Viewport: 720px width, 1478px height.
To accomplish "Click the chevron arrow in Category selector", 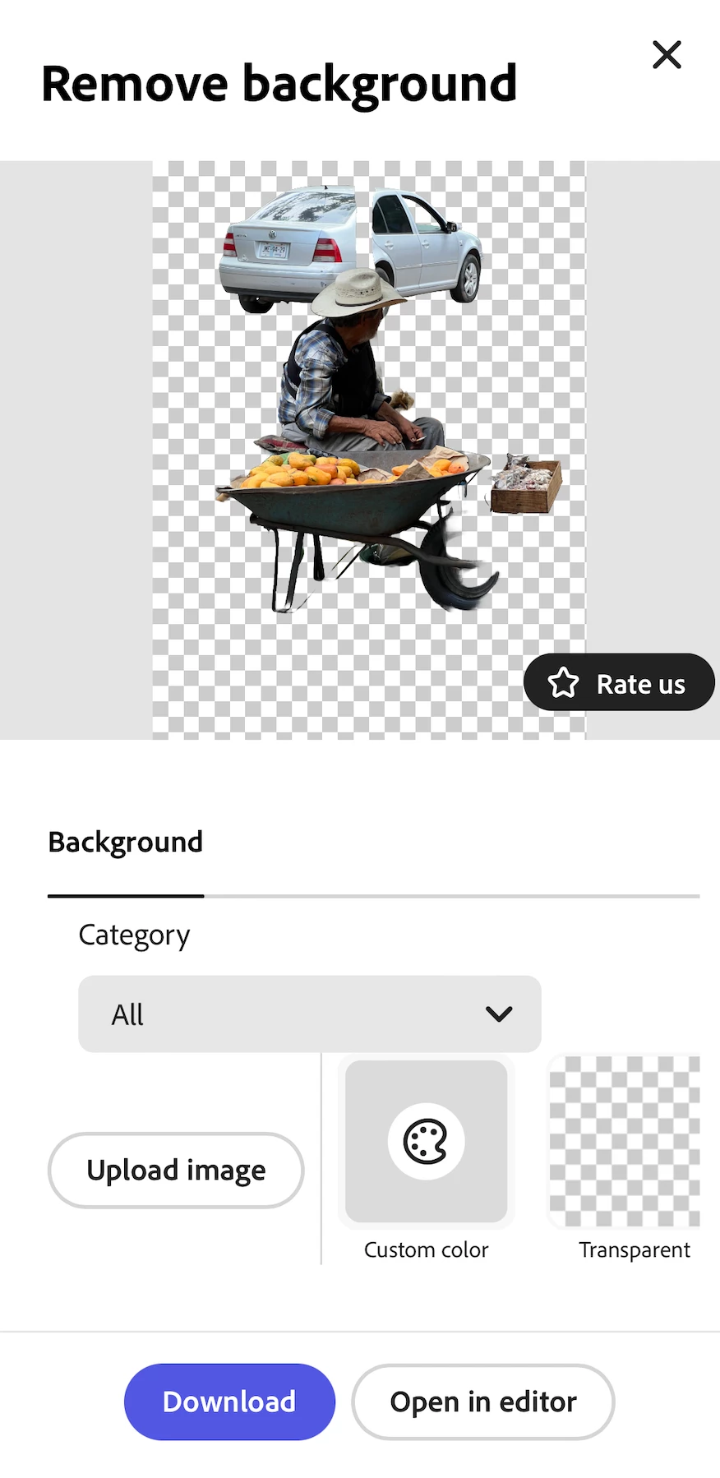I will (499, 1014).
